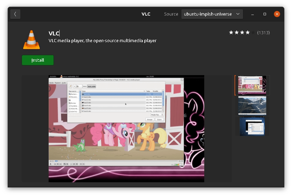This screenshot has width=292, height=196.
Task: Minimize the software window
Action: (253, 14)
